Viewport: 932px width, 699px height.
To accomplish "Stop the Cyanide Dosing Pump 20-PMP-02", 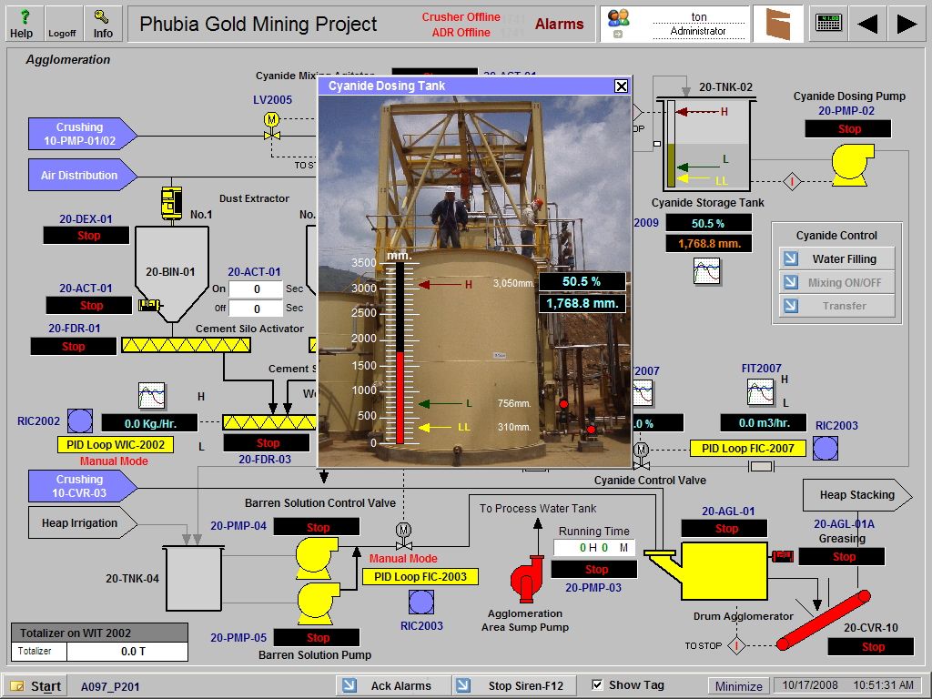I will pyautogui.click(x=847, y=128).
